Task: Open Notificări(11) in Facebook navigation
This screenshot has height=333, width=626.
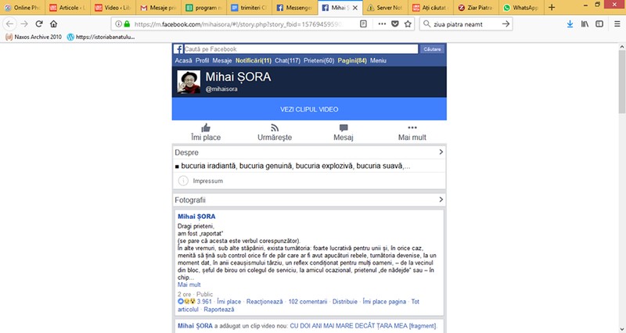Action: coord(253,61)
